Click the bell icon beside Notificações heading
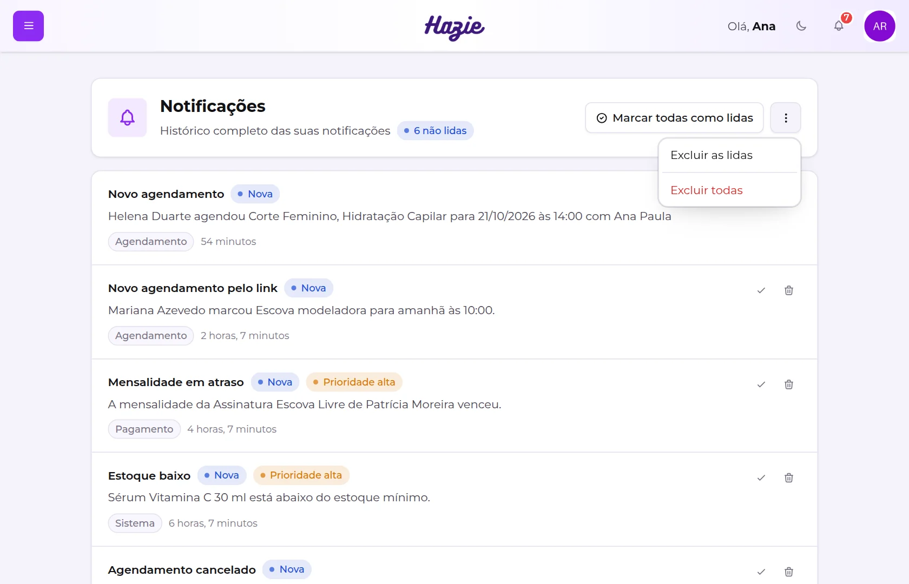The width and height of the screenshot is (909, 584). click(x=127, y=117)
